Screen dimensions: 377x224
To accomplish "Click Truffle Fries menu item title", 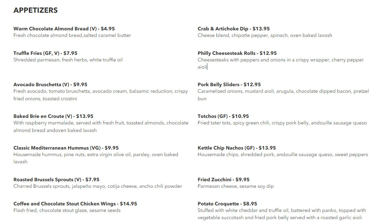I will click(46, 53).
